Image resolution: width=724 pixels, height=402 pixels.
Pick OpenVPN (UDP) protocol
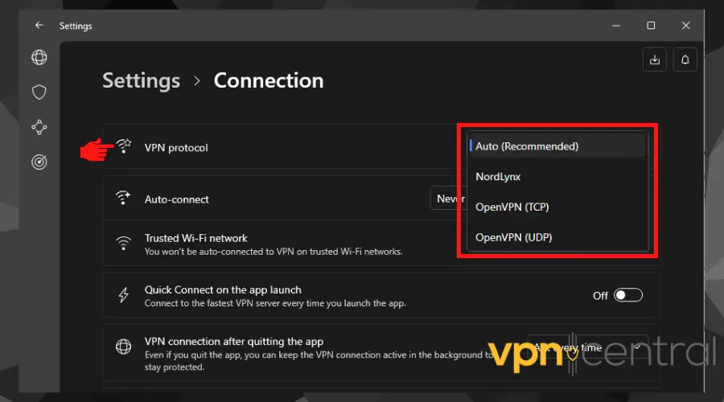pyautogui.click(x=557, y=237)
